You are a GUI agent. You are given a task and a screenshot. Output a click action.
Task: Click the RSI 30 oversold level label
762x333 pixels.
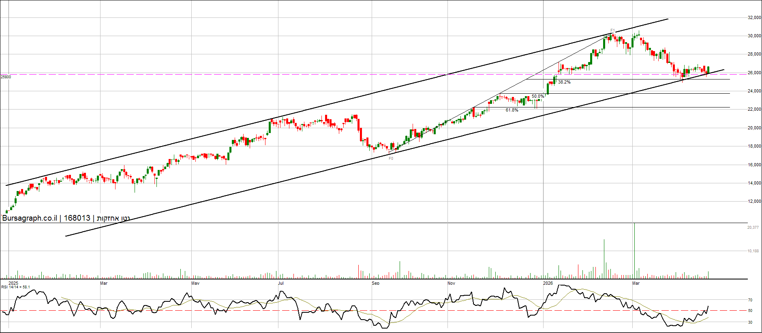(750, 322)
